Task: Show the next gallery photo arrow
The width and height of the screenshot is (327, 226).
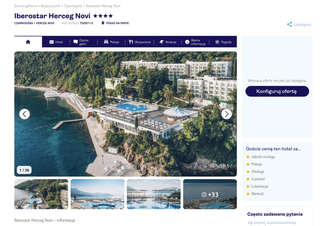Action: tap(226, 114)
